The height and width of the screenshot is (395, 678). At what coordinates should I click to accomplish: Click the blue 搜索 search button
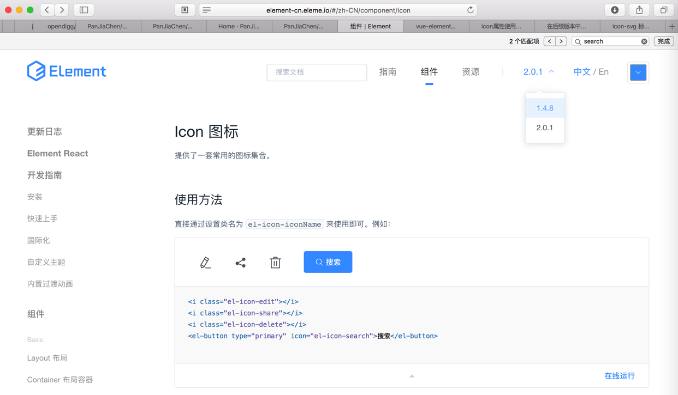click(328, 262)
